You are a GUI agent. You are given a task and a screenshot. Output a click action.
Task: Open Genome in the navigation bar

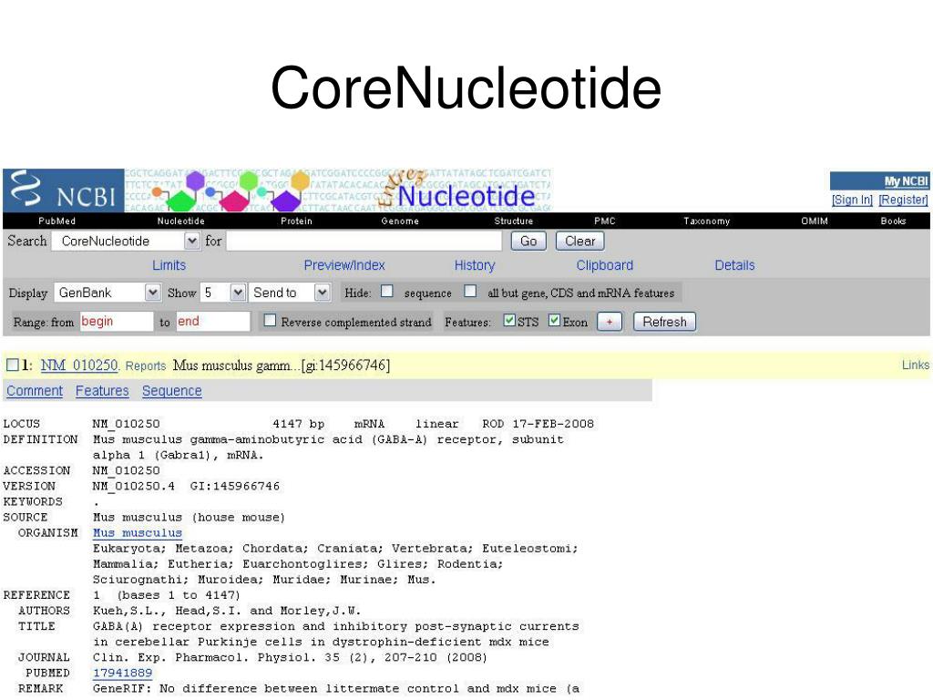pyautogui.click(x=400, y=221)
